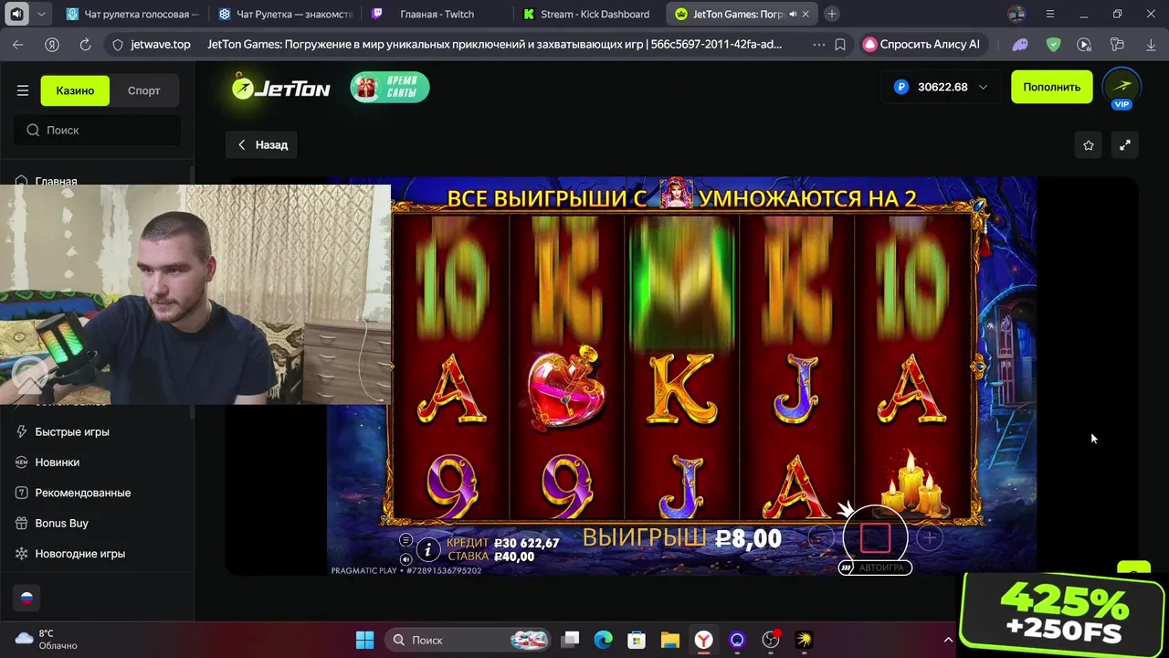
Task: Open the OBS Studio taskbar icon
Action: pos(771,640)
